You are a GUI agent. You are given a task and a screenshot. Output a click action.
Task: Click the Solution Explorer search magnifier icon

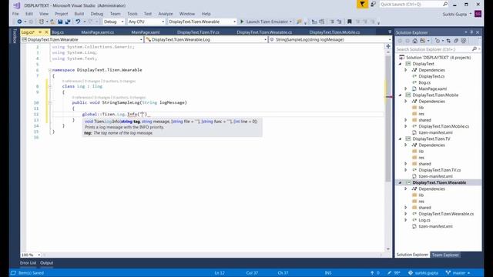click(475, 49)
